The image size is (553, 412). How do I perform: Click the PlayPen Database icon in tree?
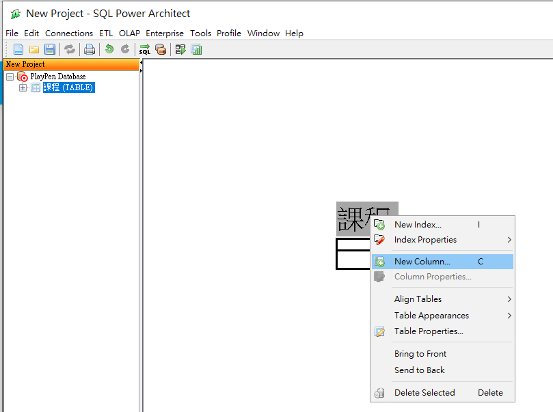pyautogui.click(x=23, y=77)
